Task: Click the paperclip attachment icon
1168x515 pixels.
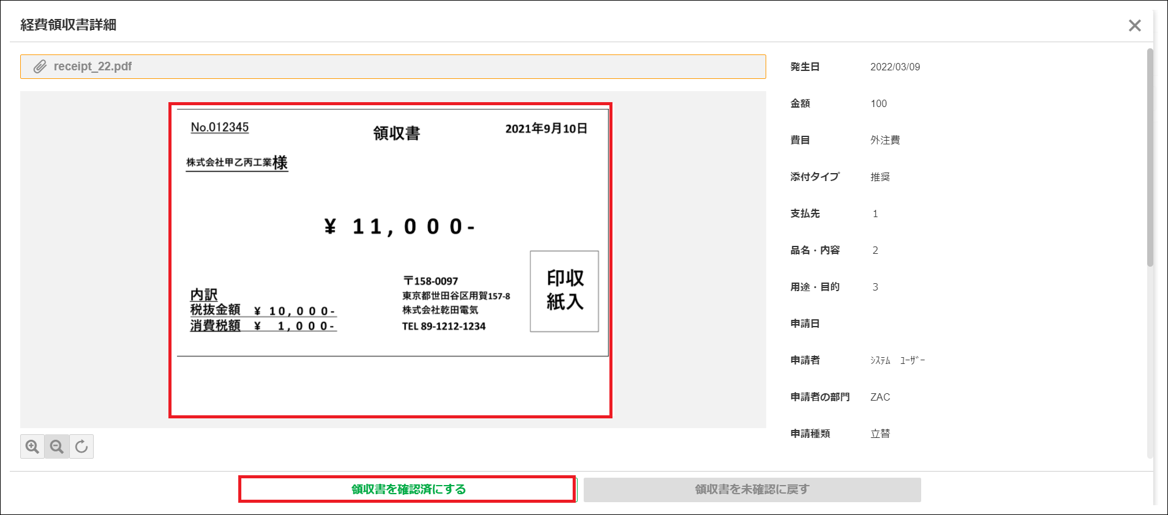Action: coord(40,67)
